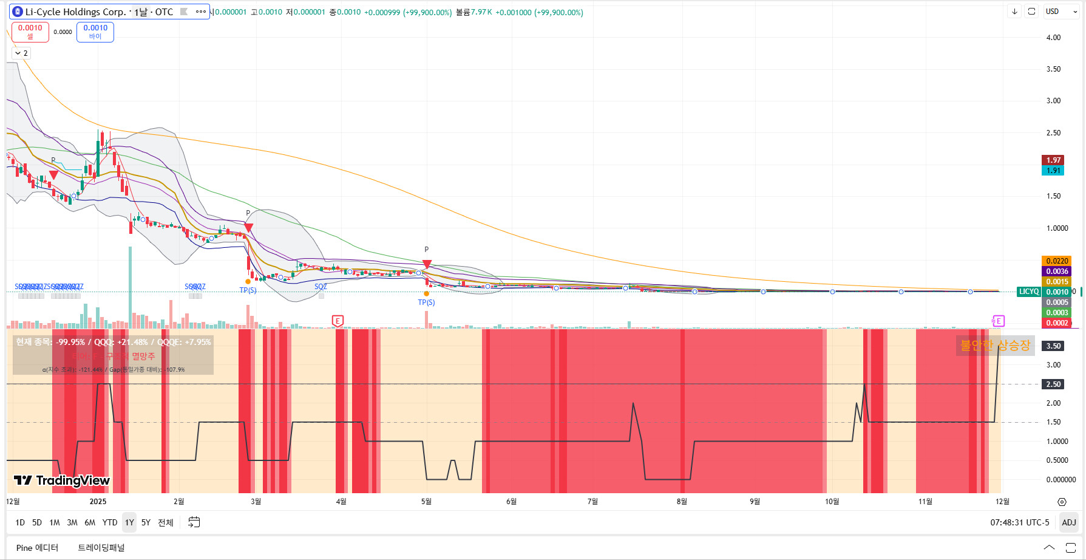Click the down arrow icon beside USD
The image size is (1086, 560).
tap(1014, 12)
